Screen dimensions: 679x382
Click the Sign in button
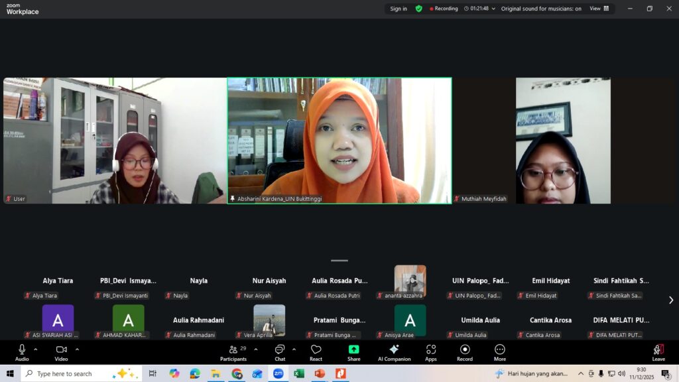399,9
